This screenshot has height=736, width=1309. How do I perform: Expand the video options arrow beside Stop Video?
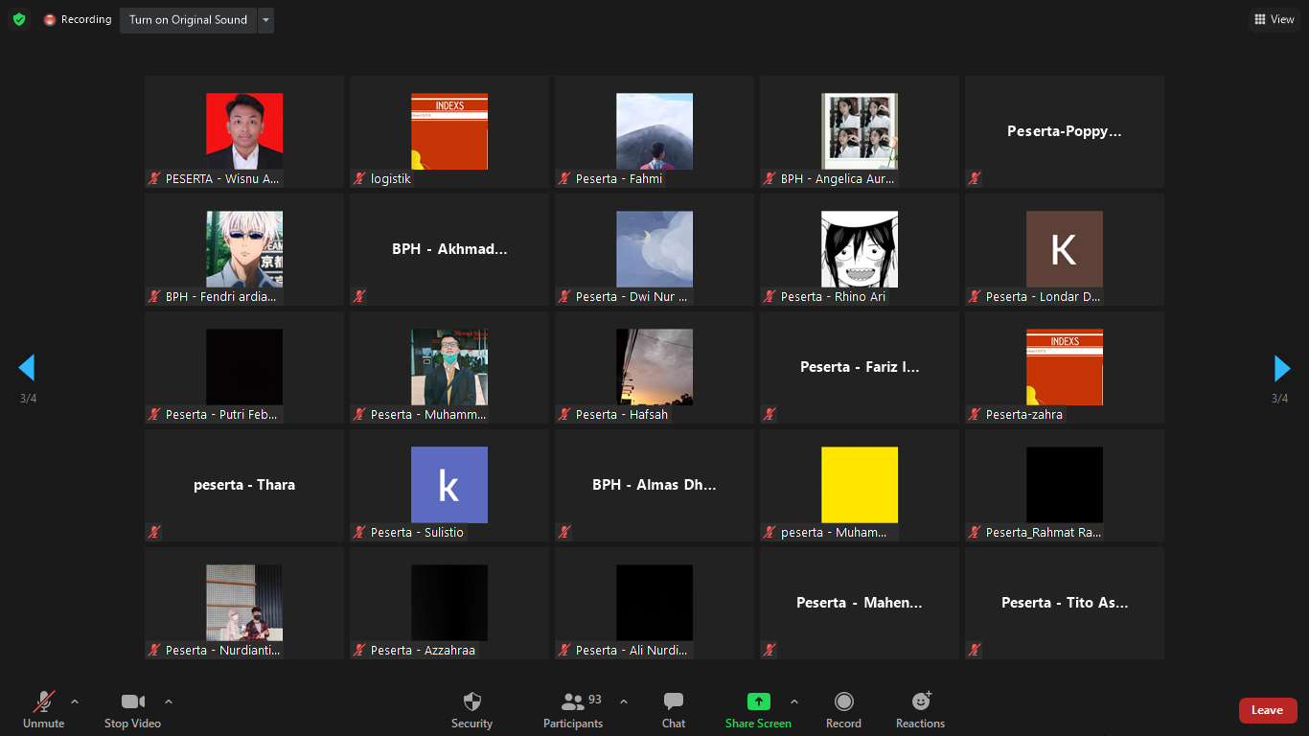point(169,701)
